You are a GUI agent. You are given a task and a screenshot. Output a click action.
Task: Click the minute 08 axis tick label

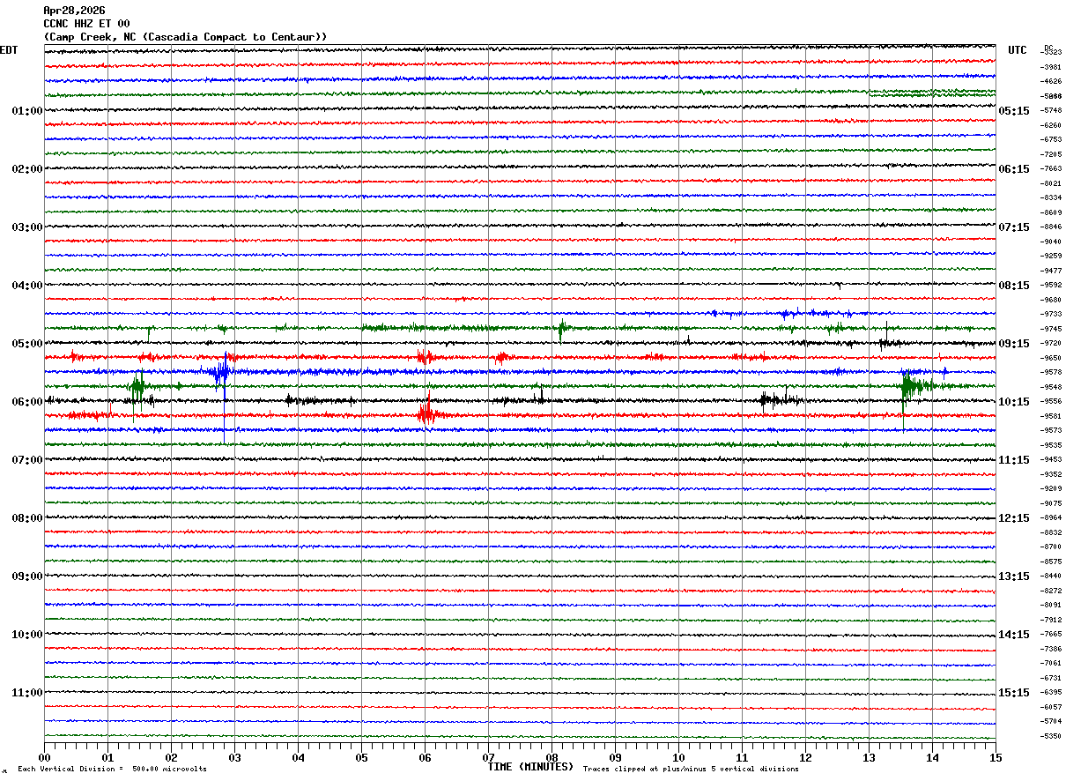(x=552, y=757)
